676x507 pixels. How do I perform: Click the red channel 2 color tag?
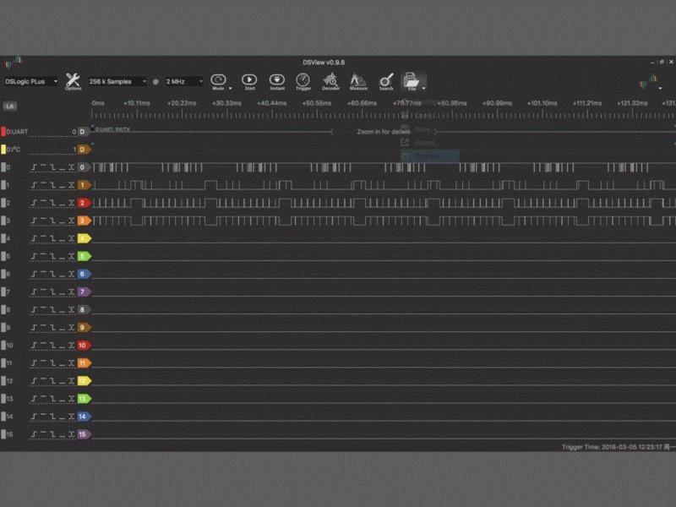pos(84,204)
